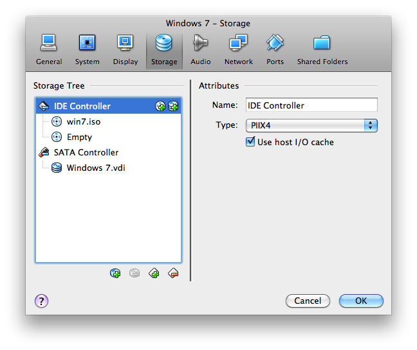
Task: Click Add Attachment icon below storage tree
Action: coord(115,273)
